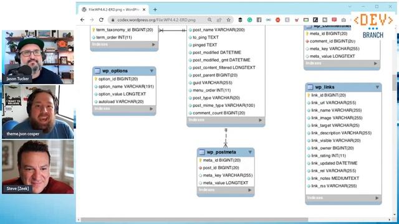
Task: Open the green Grammarly extension icon
Action: pyautogui.click(x=249, y=20)
